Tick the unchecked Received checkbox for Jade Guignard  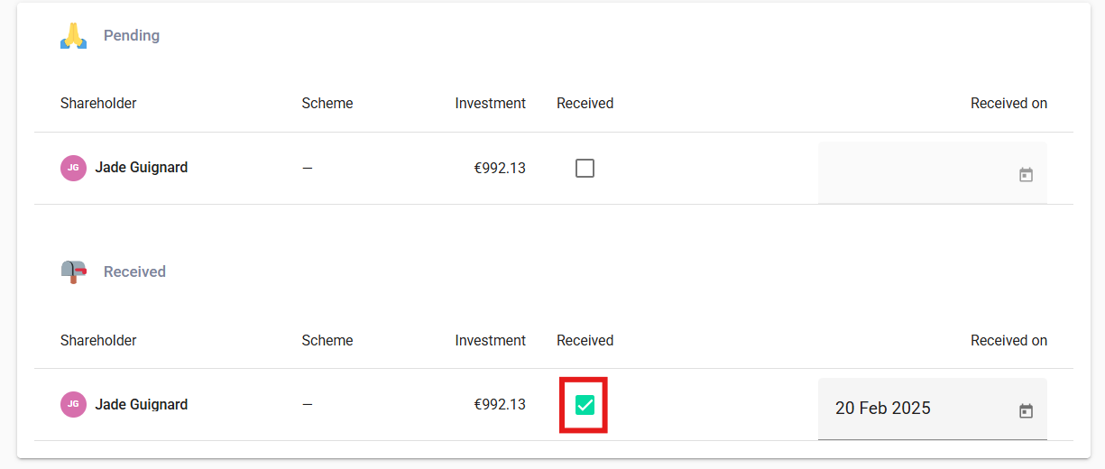click(x=585, y=168)
